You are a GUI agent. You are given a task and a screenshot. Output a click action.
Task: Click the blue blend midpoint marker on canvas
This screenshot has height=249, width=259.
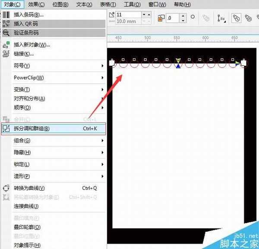pos(178,65)
